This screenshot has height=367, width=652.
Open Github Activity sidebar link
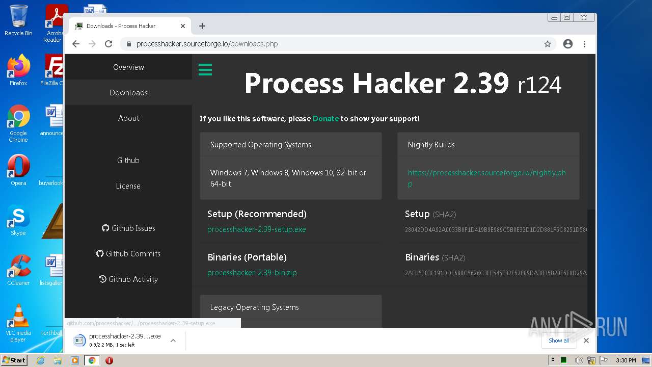click(x=128, y=279)
